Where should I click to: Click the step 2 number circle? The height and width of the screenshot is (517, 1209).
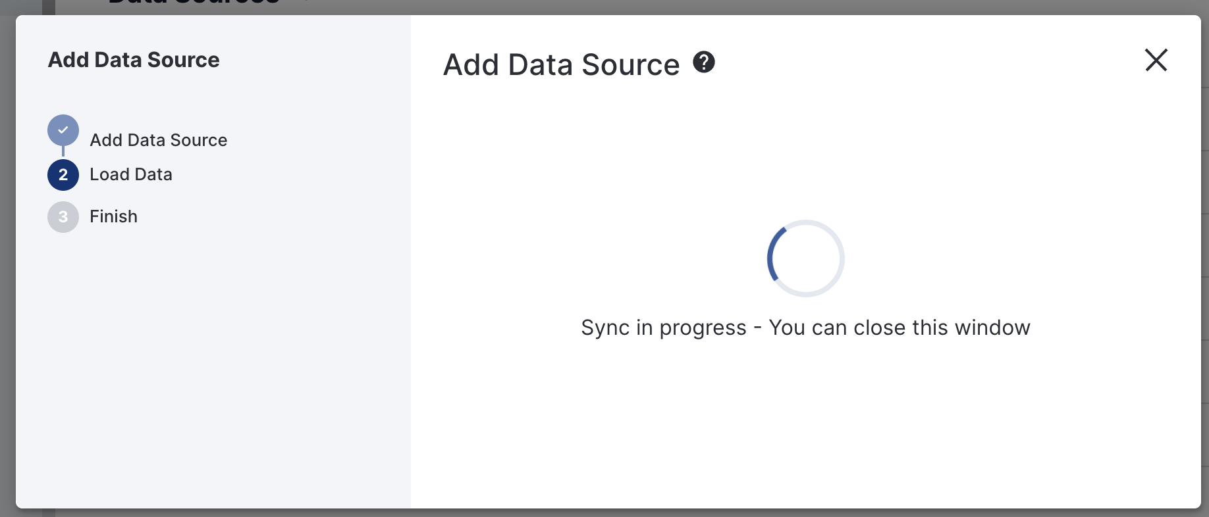point(63,175)
